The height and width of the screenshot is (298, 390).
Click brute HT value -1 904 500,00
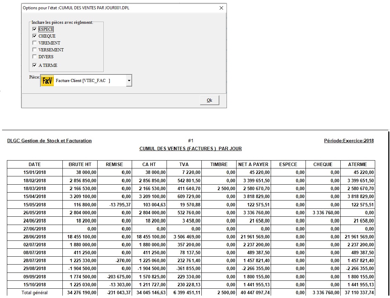coord(82,268)
